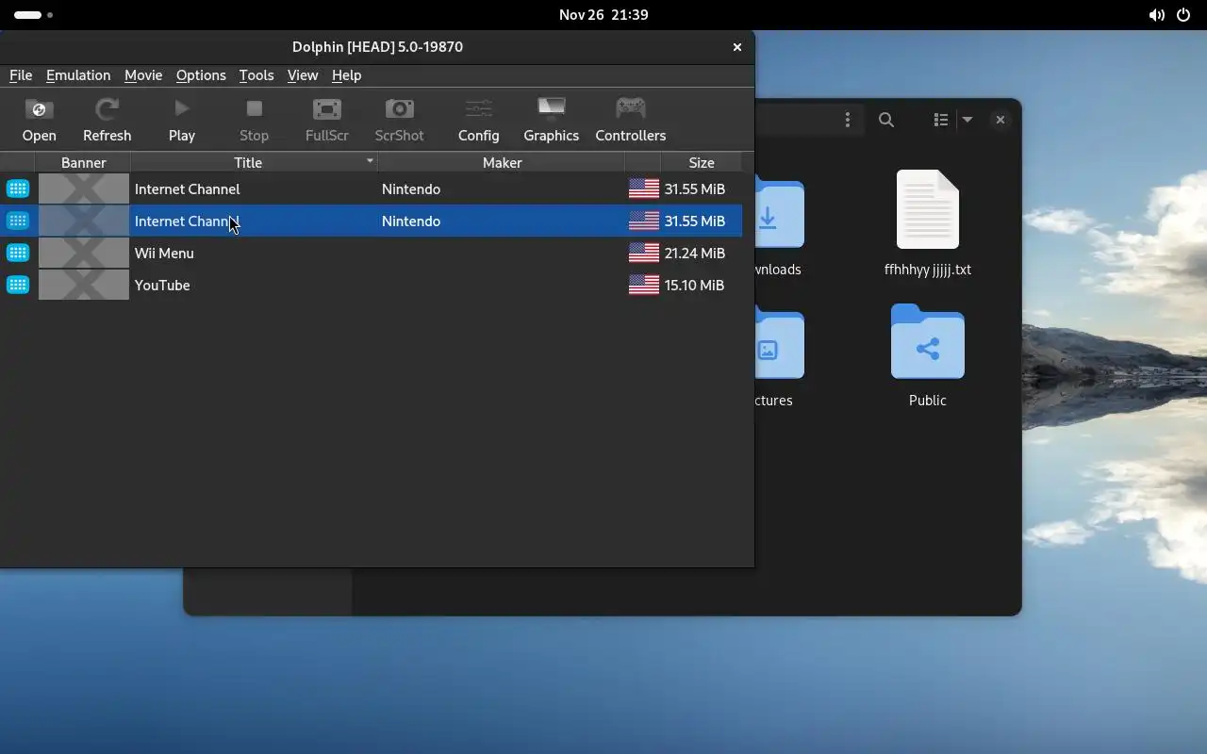Click the search icon in Files window

tap(886, 120)
